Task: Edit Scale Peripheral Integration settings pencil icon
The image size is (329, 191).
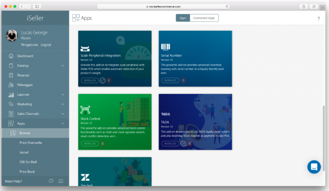Action: (x=102, y=81)
